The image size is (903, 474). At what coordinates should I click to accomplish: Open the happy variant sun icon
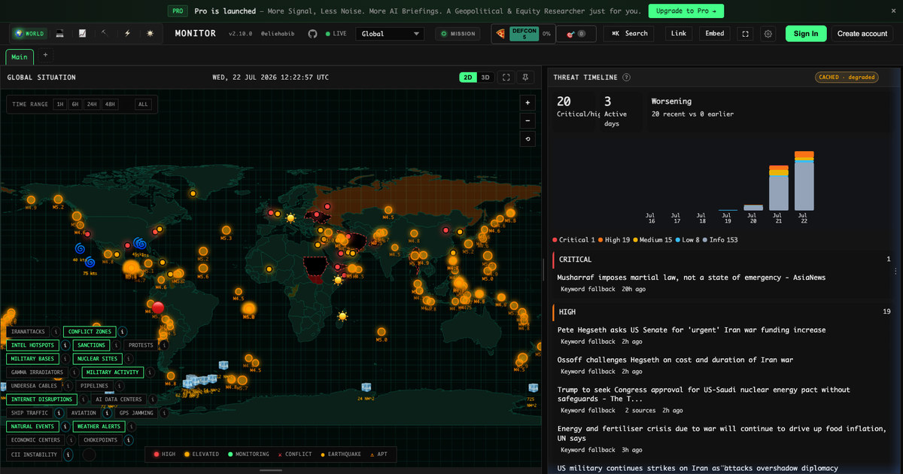(150, 34)
